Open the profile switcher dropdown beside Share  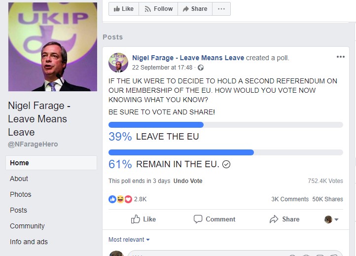pyautogui.click(x=332, y=219)
